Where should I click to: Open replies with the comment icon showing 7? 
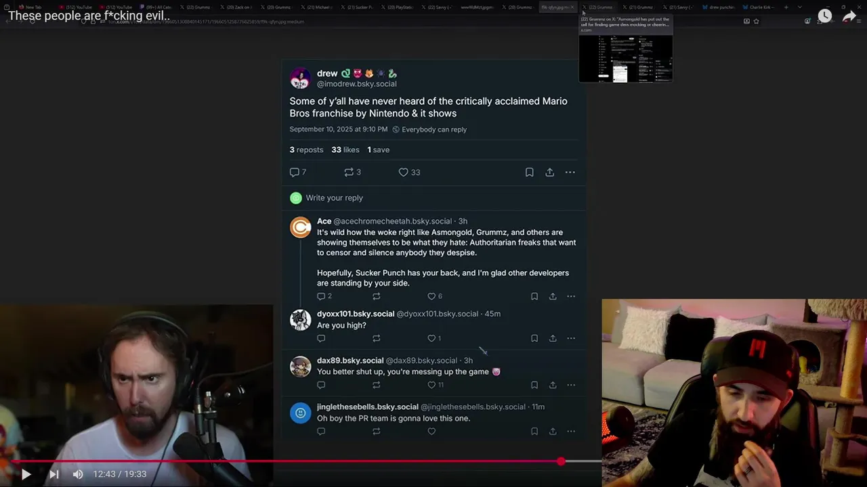pyautogui.click(x=295, y=172)
